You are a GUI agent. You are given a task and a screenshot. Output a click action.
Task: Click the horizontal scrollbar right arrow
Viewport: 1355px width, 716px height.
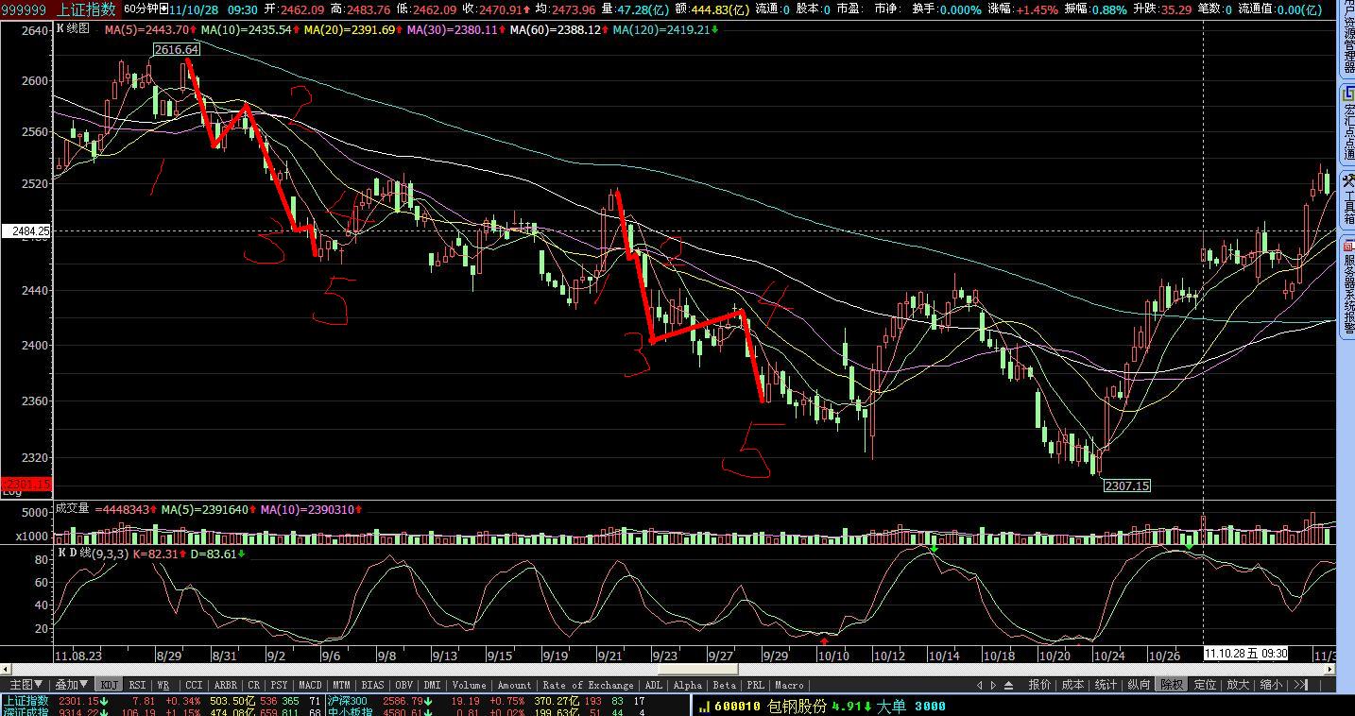click(1329, 670)
